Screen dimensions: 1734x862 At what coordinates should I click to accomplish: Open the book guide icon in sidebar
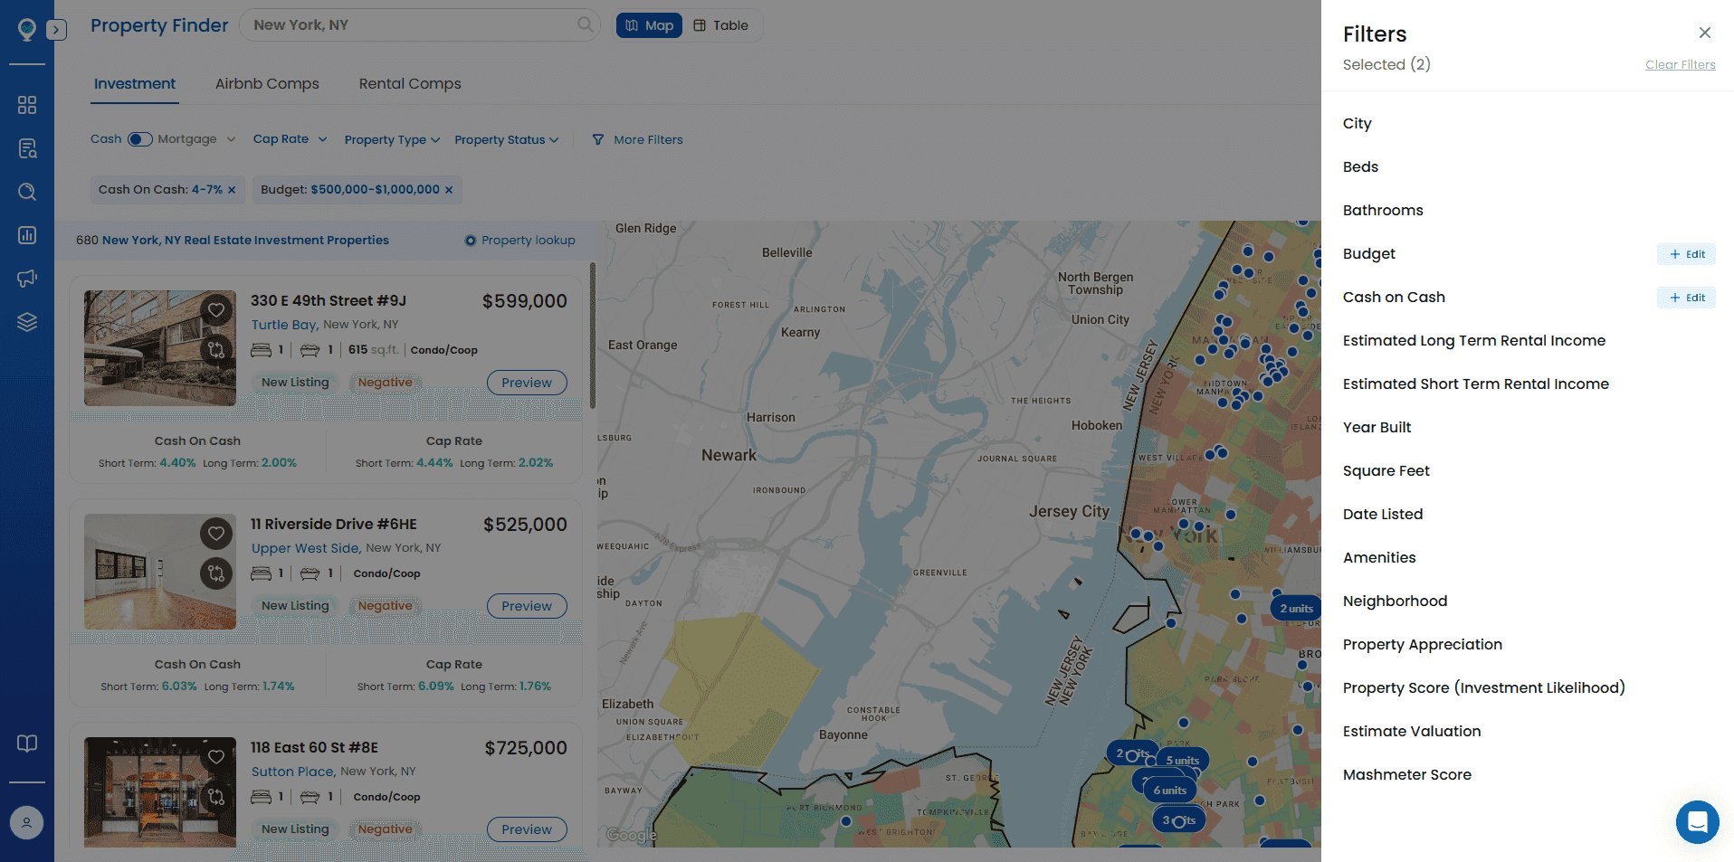pos(27,744)
